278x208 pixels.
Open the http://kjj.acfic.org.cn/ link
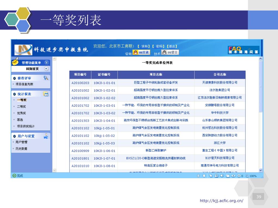click(222, 201)
